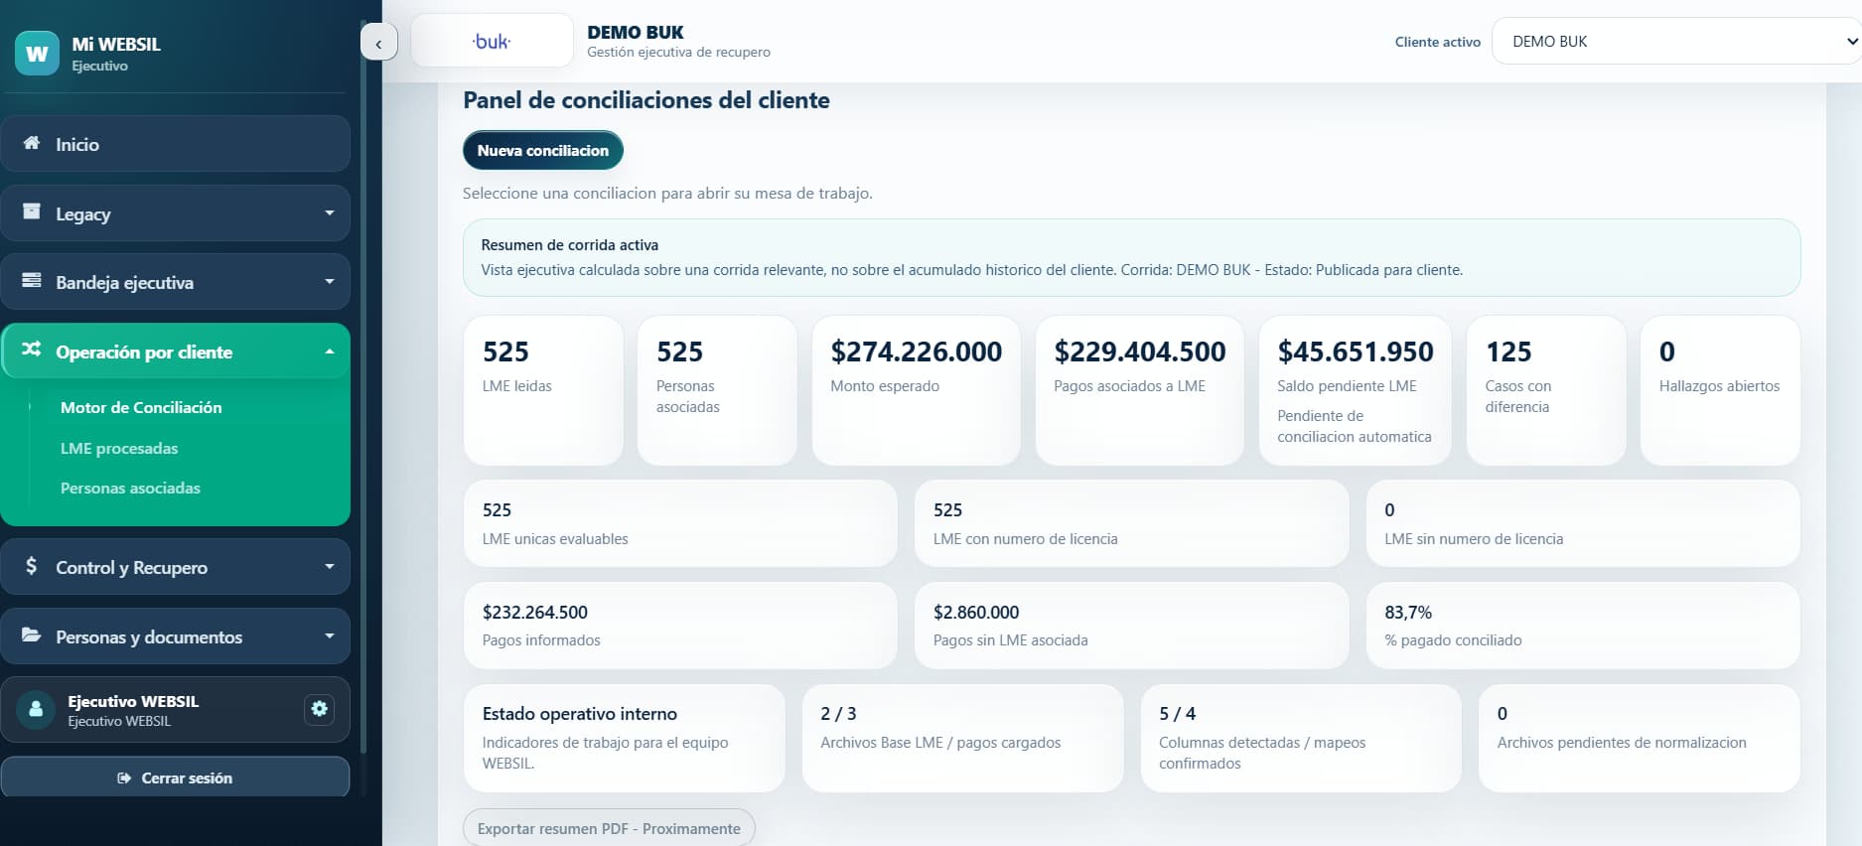Click the folder icon for Personas y documentos
The image size is (1862, 846).
[32, 635]
